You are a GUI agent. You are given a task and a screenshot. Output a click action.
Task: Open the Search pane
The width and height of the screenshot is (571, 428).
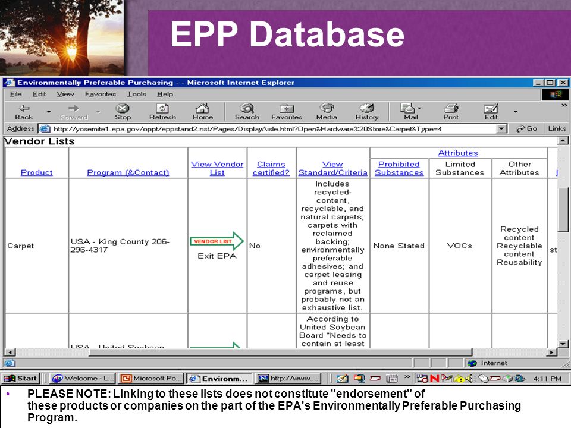[247, 112]
